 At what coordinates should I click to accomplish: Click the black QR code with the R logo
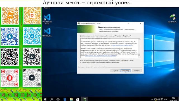32,57
